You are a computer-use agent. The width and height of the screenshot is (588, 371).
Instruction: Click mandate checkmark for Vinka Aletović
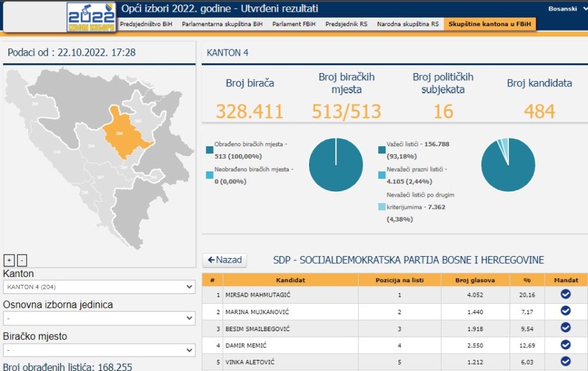566,361
